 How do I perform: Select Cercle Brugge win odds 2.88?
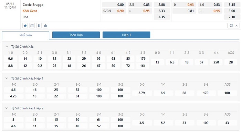click(162, 5)
